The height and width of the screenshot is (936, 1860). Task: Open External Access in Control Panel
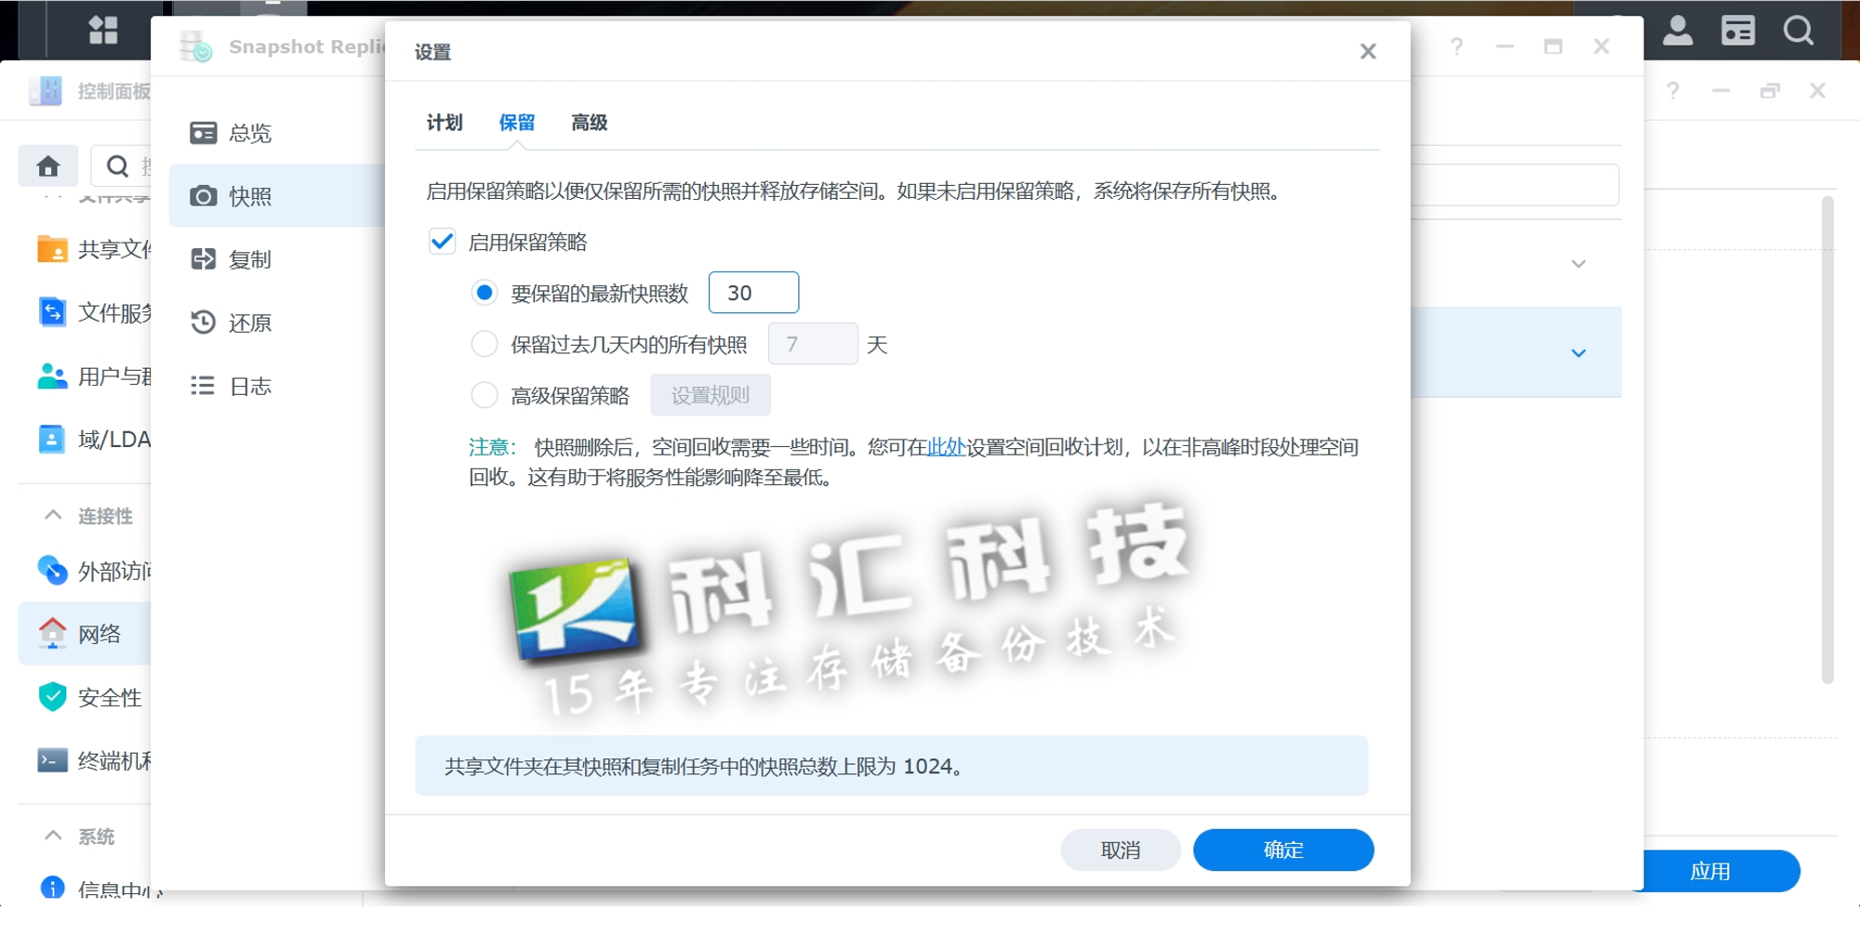[93, 571]
